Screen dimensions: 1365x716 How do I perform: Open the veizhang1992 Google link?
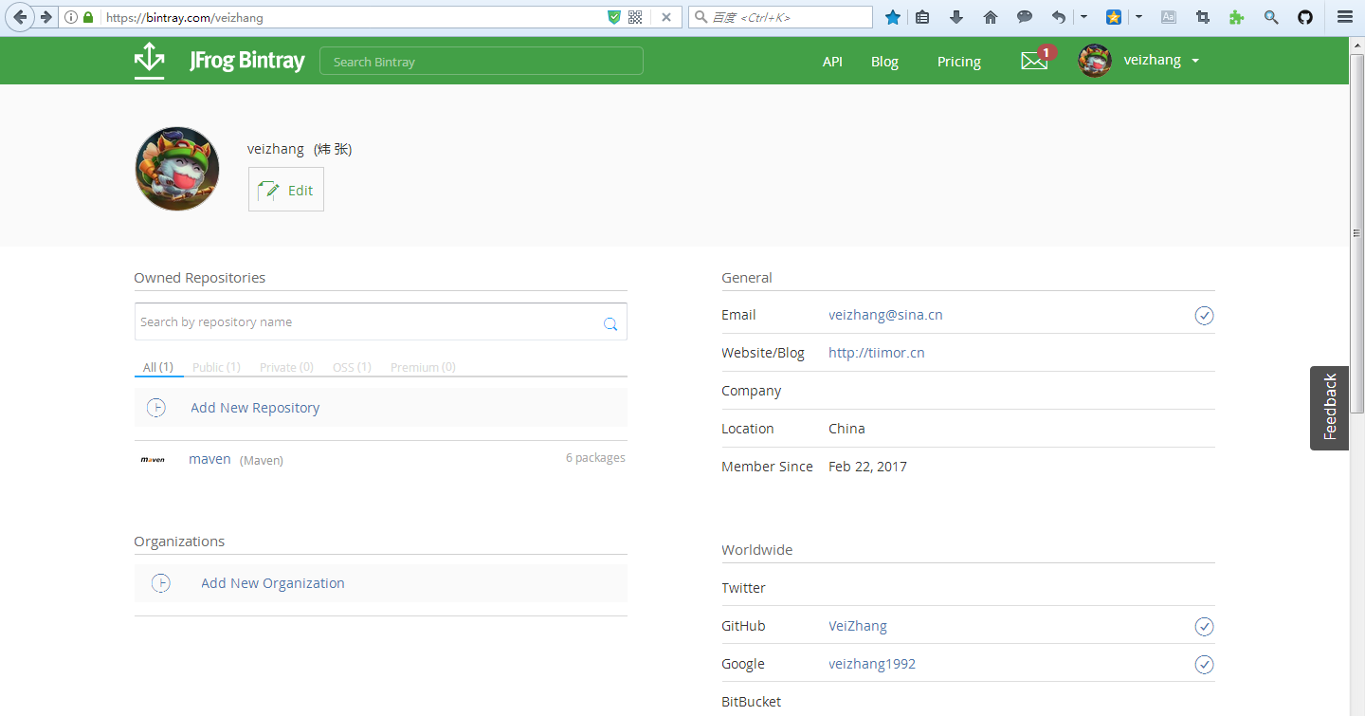point(872,664)
